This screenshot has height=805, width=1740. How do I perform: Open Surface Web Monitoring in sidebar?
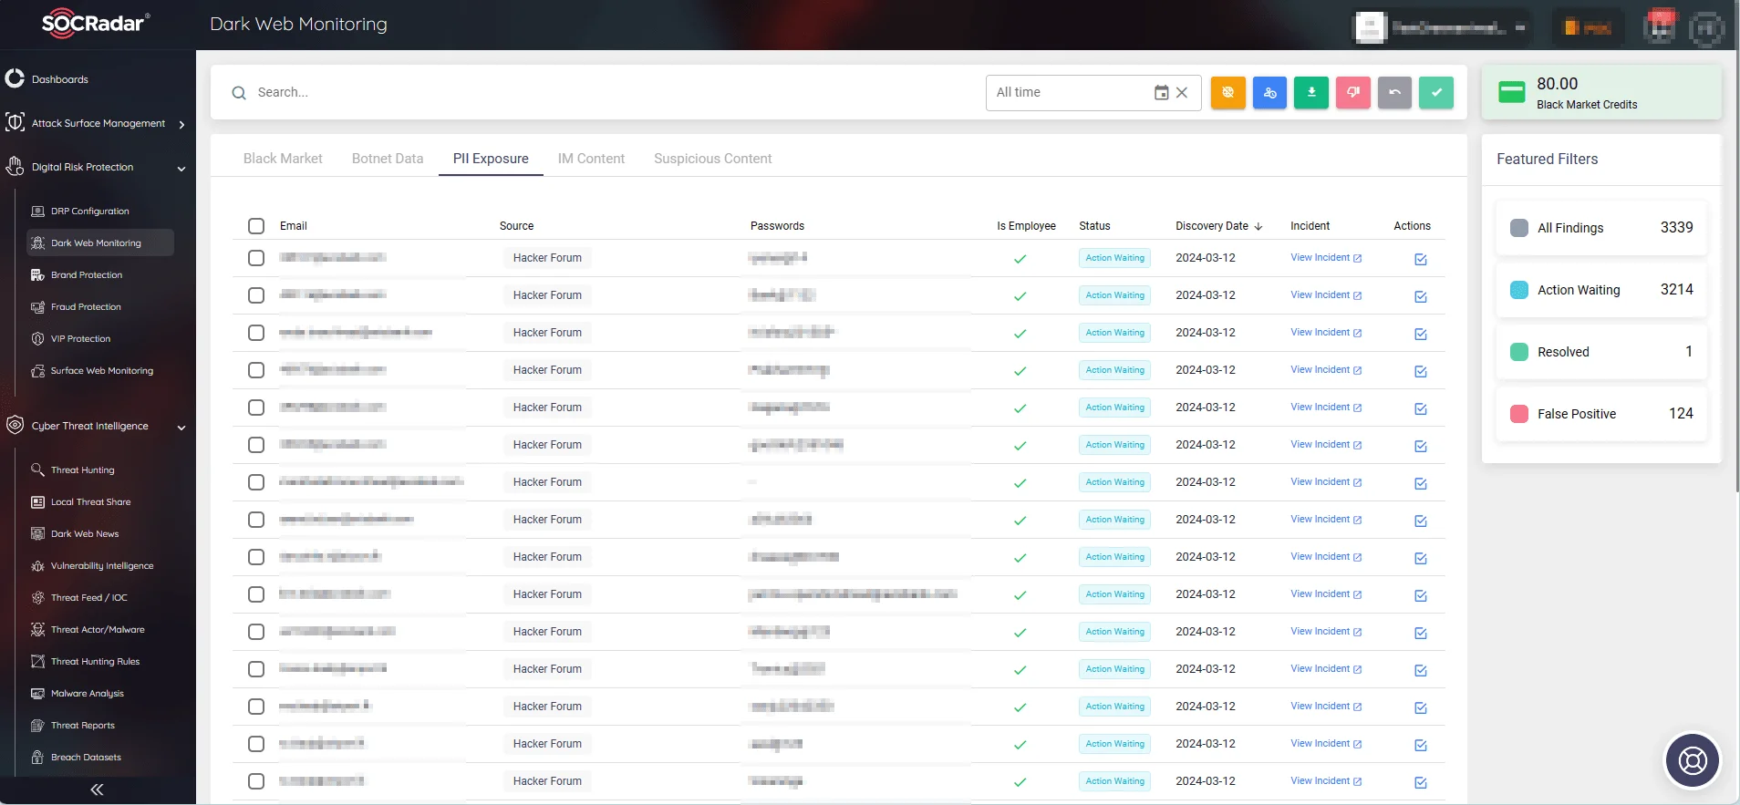click(101, 370)
